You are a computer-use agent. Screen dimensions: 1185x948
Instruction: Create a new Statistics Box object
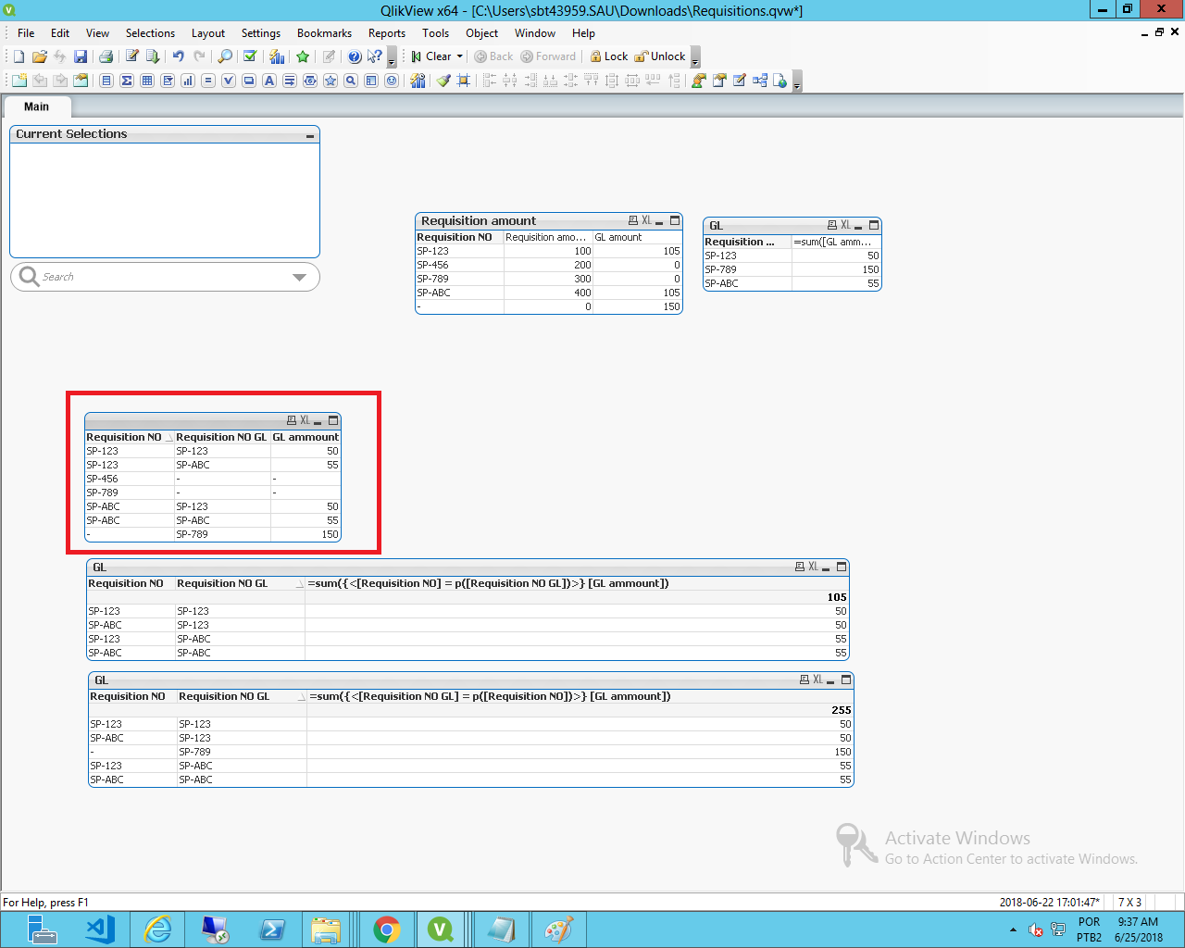coord(127,81)
